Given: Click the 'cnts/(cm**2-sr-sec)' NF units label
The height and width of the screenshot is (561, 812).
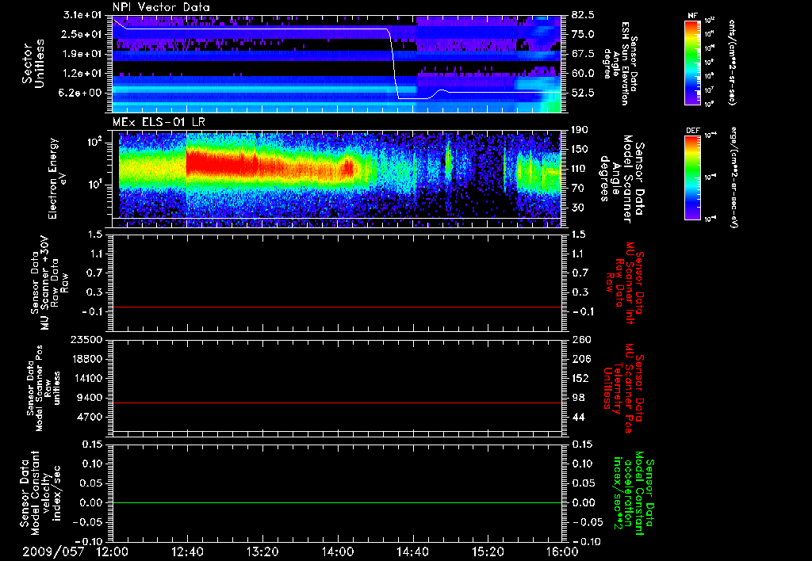Looking at the screenshot, I should pyautogui.click(x=732, y=63).
